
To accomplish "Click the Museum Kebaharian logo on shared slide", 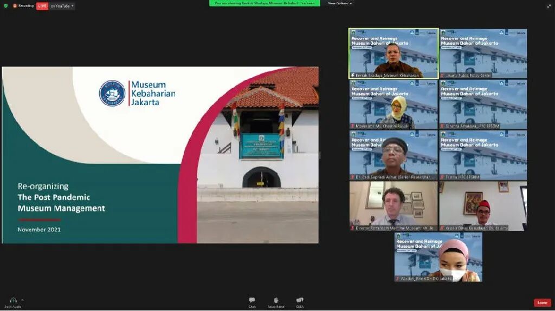I will coord(112,93).
